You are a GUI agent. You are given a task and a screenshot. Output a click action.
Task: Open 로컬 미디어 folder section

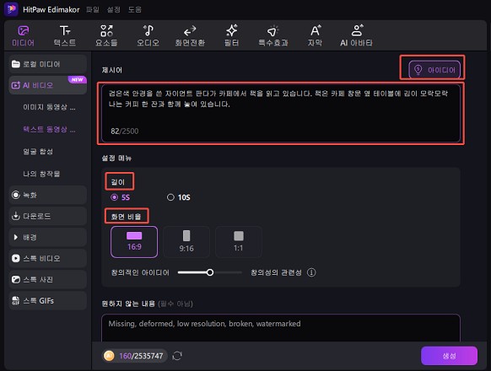pos(47,64)
